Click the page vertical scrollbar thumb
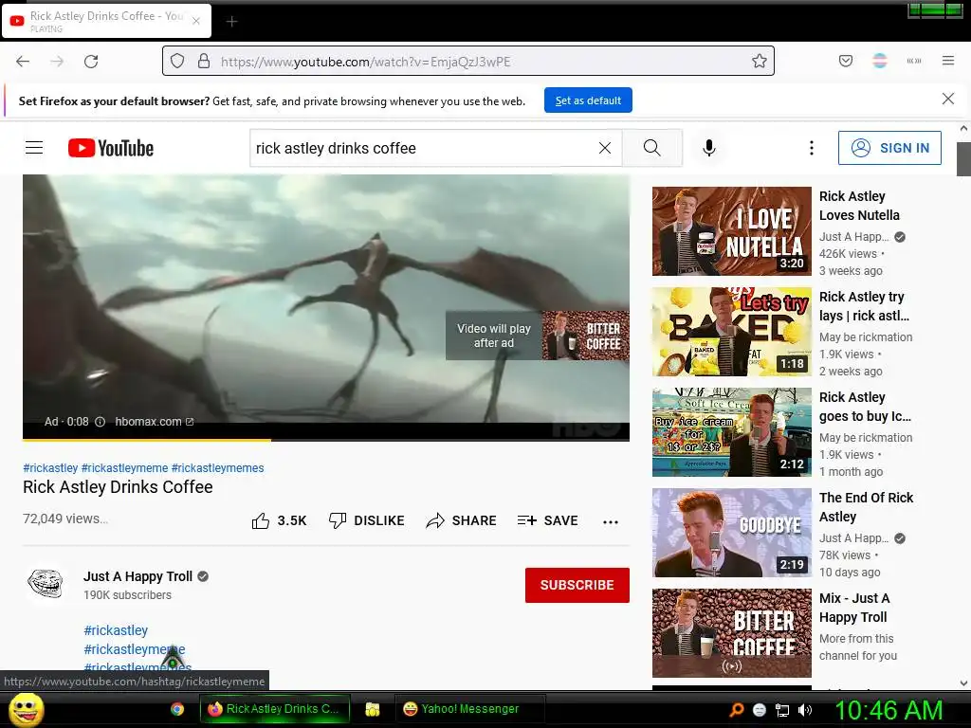This screenshot has height=728, width=971. pos(963,159)
